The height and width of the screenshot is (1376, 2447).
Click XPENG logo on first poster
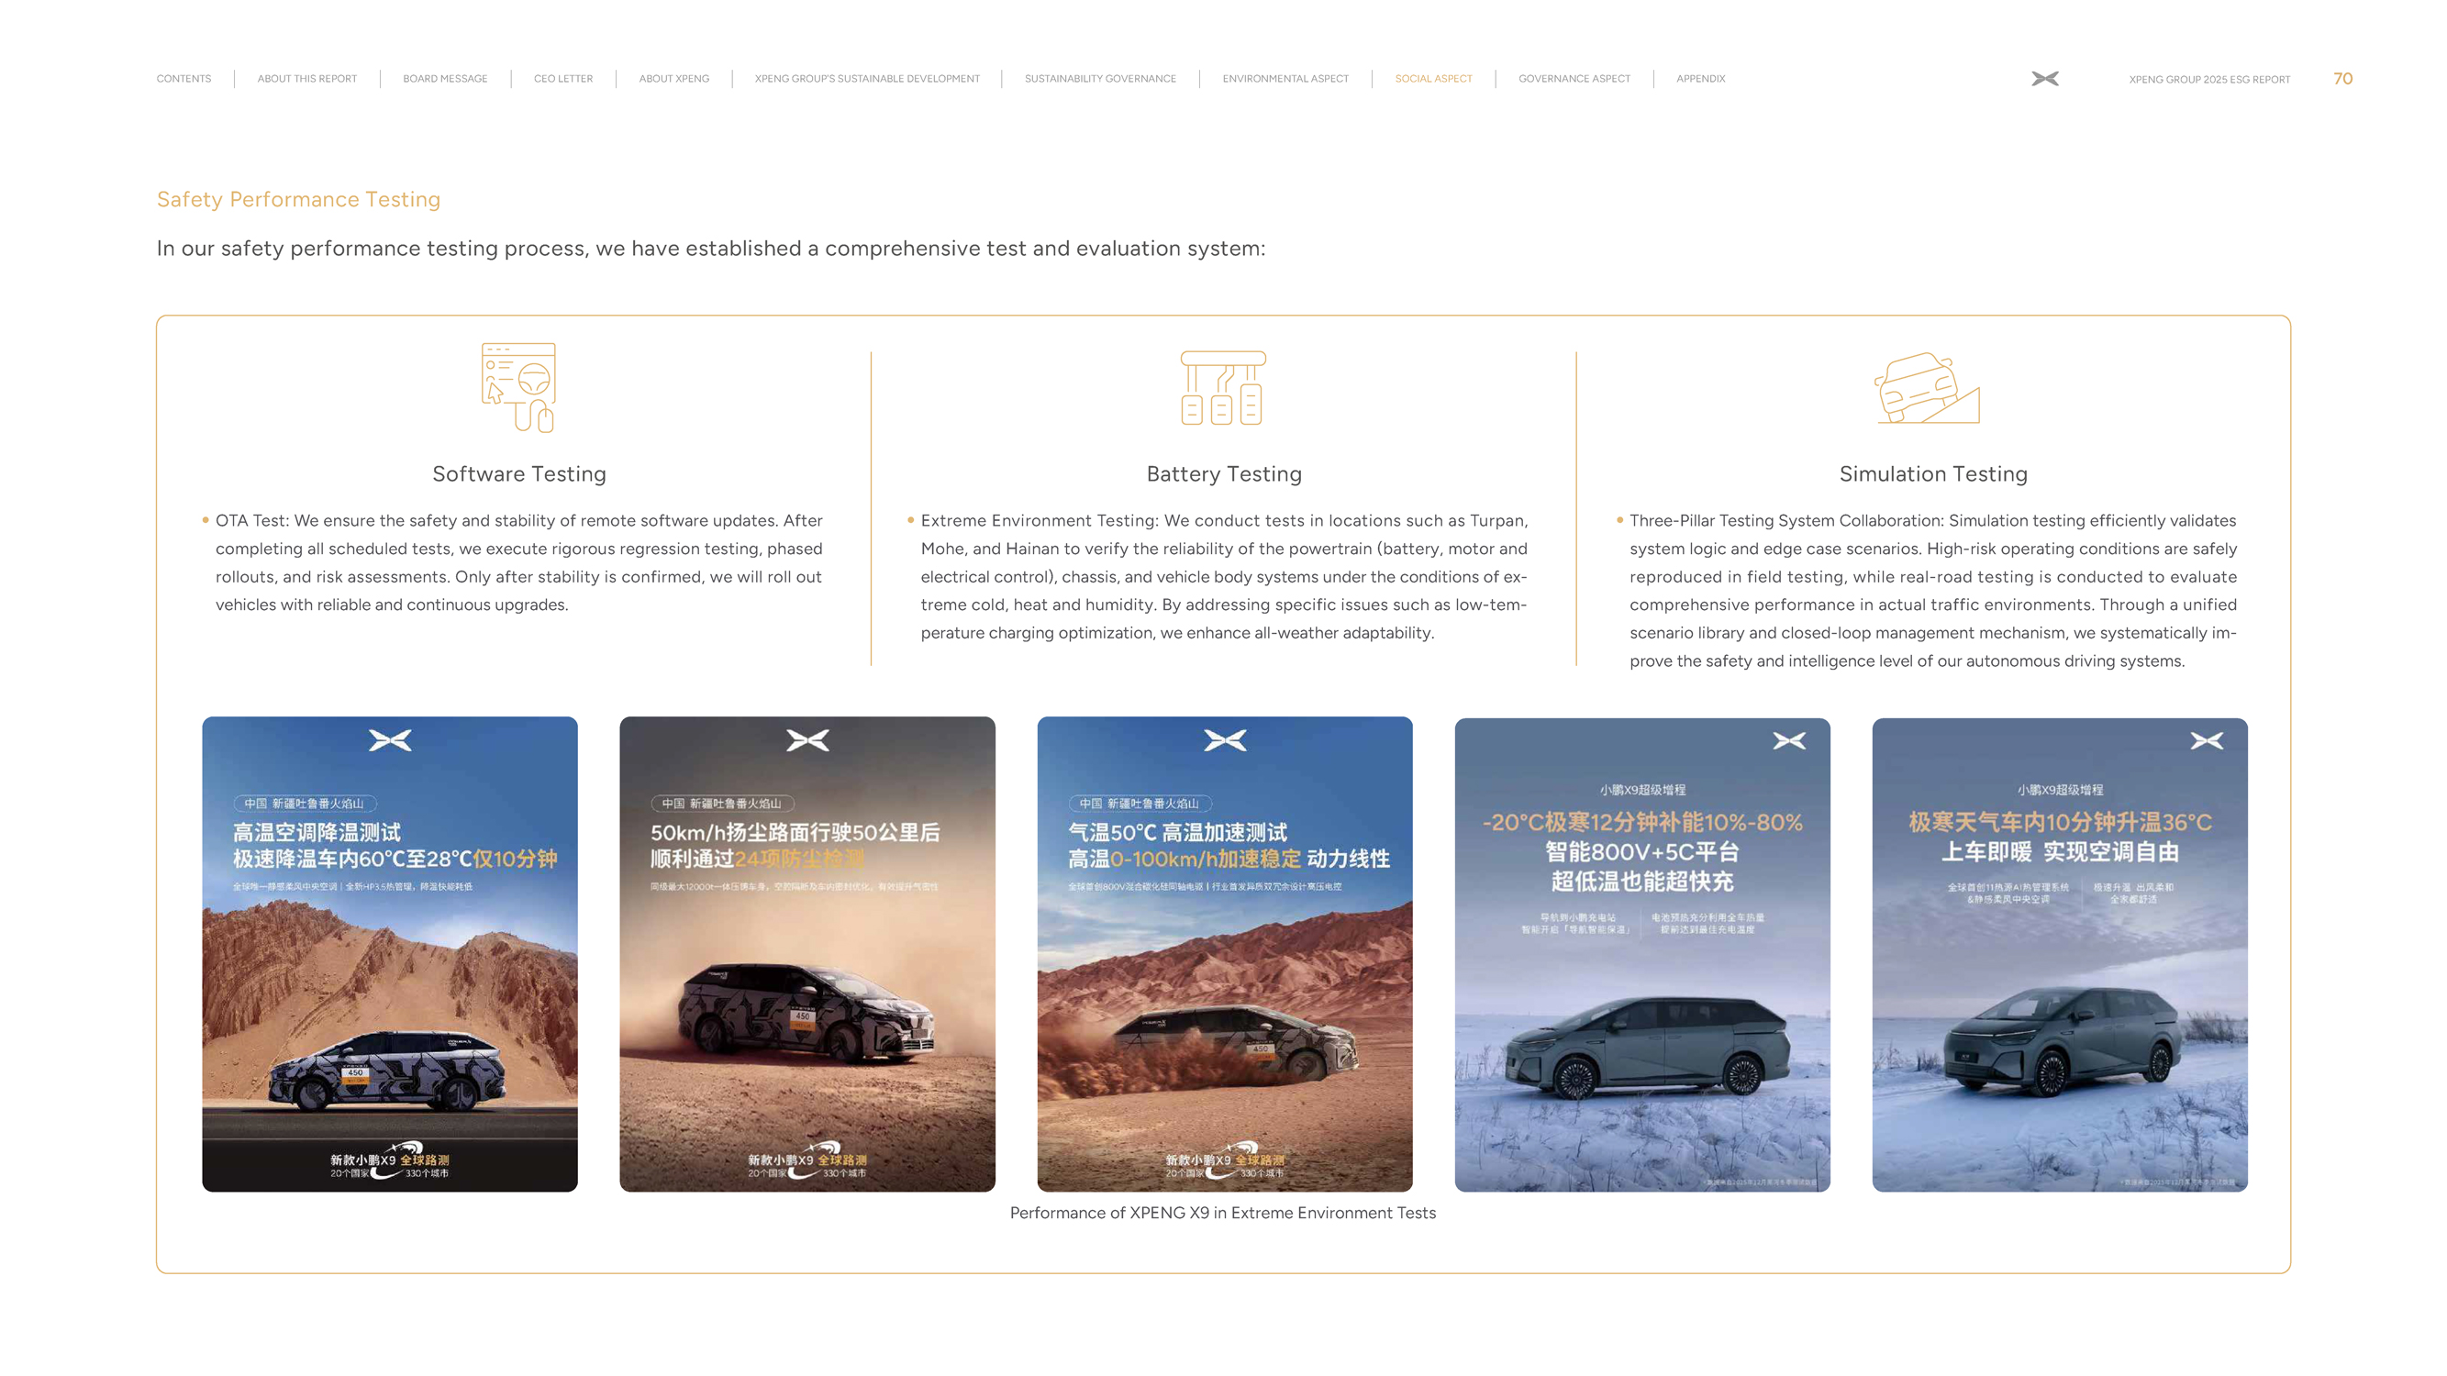click(389, 739)
